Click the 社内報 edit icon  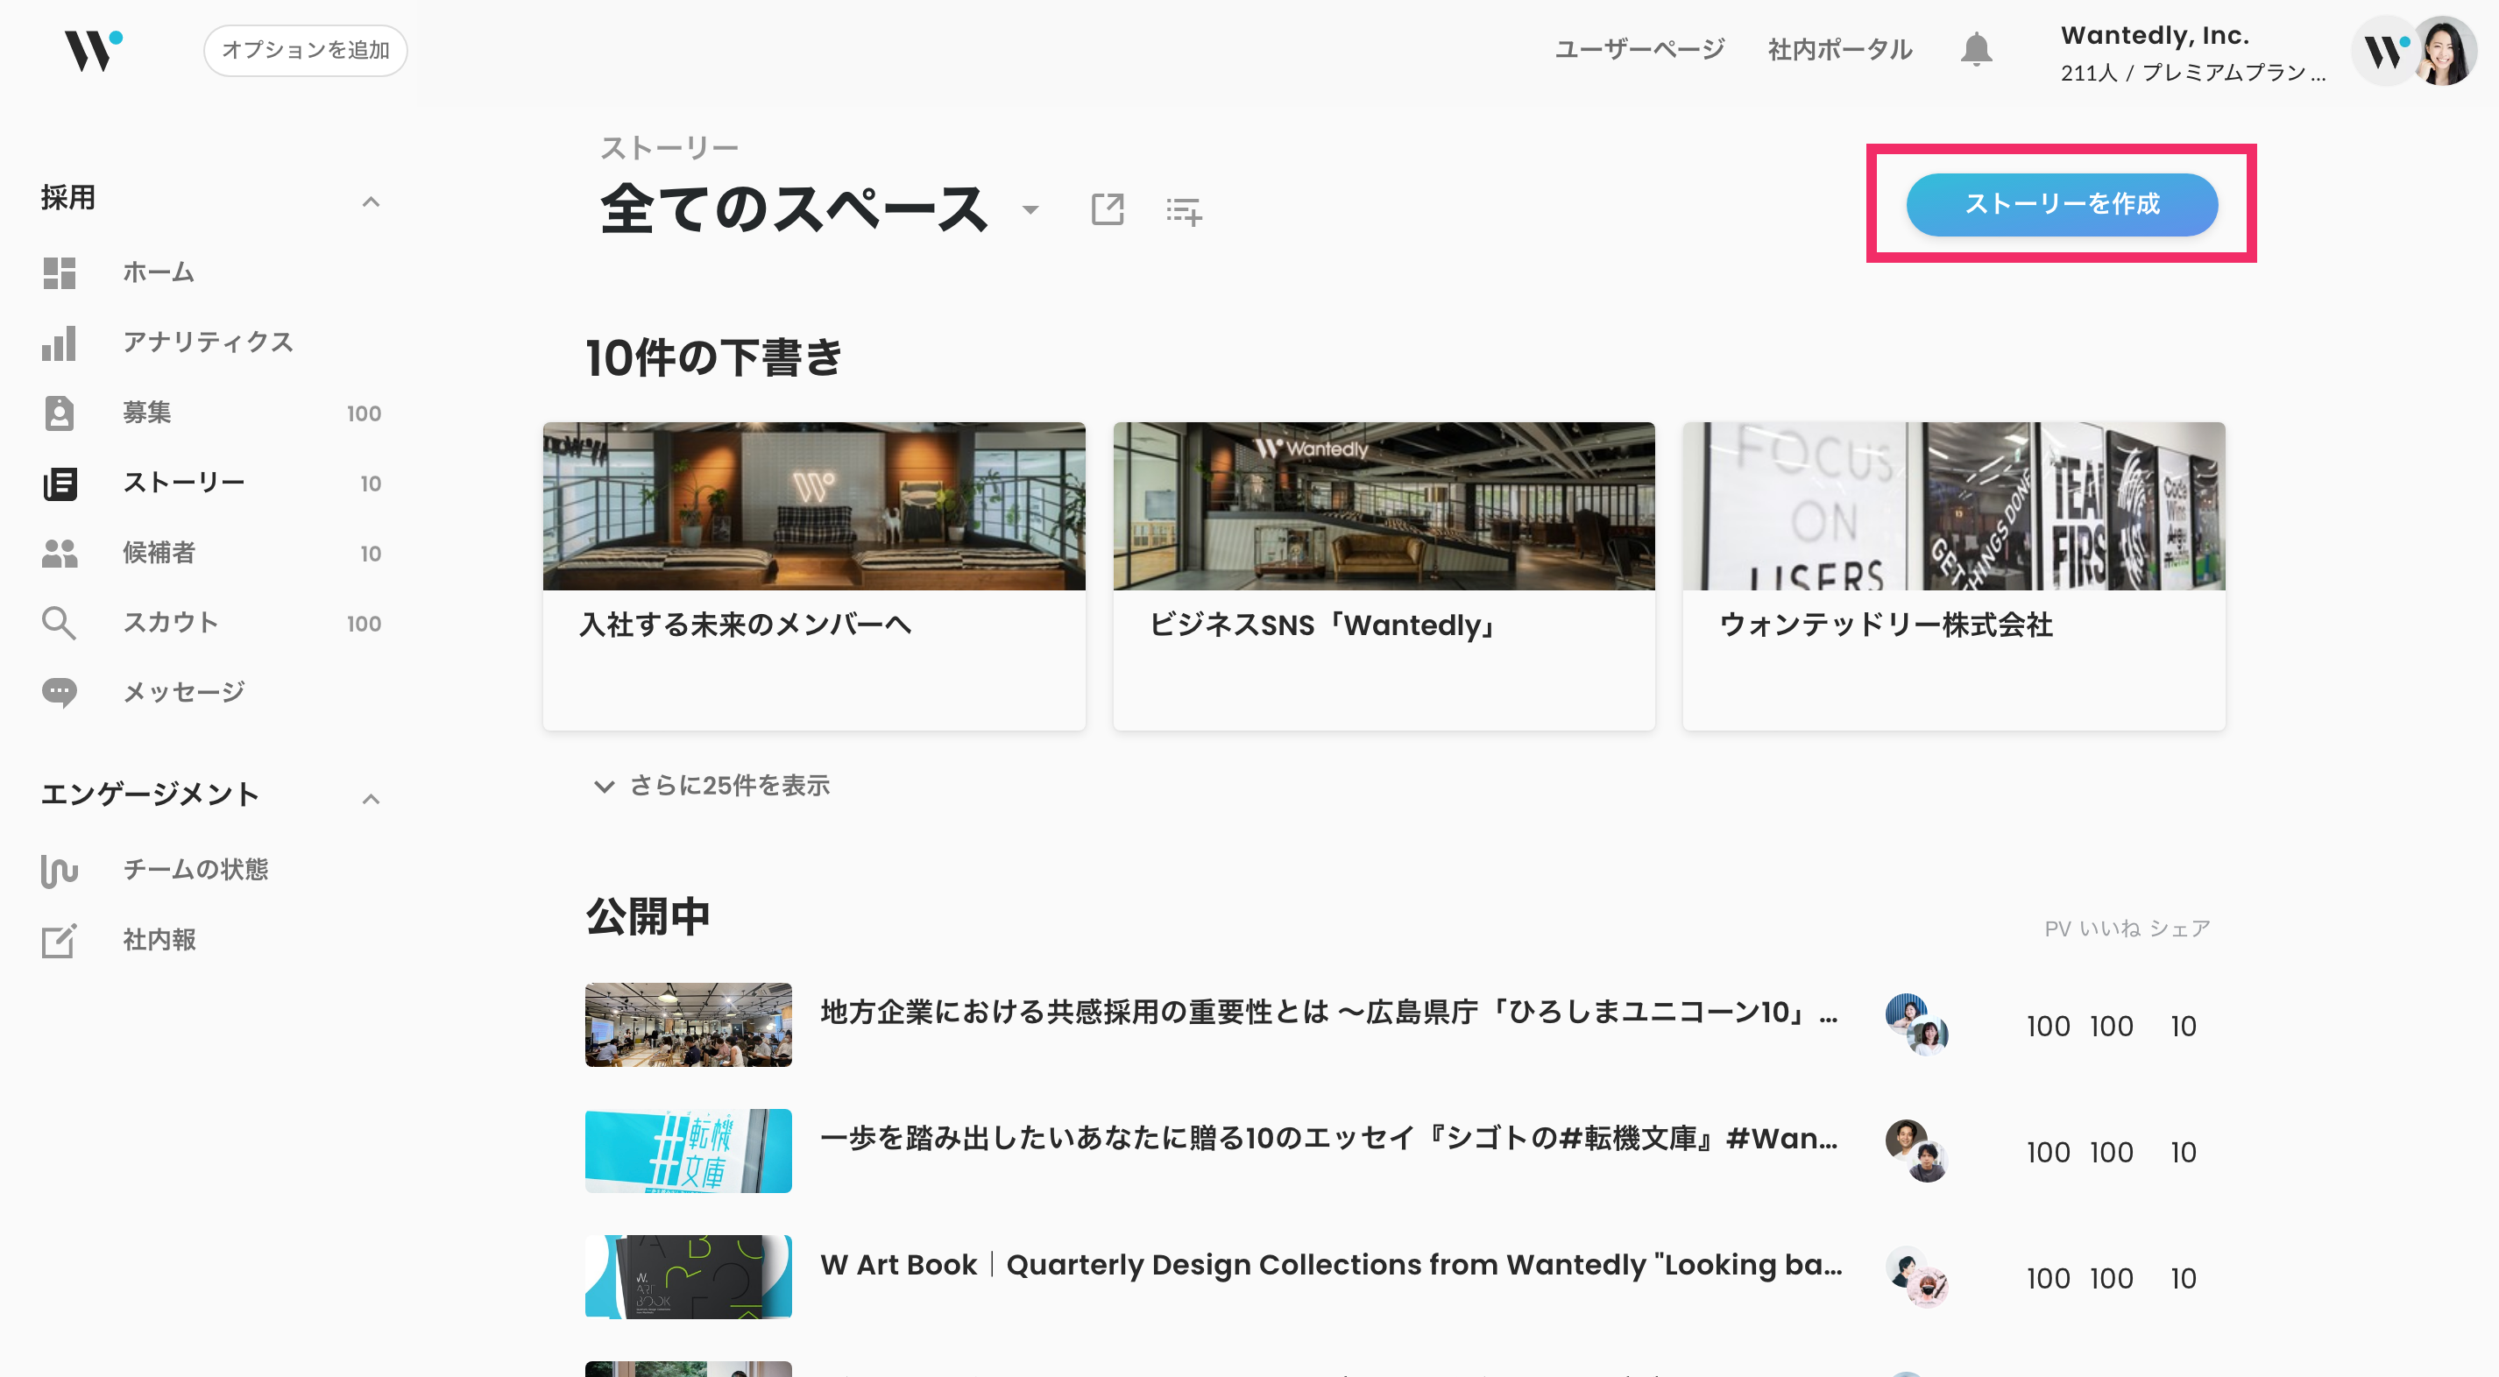click(x=60, y=940)
